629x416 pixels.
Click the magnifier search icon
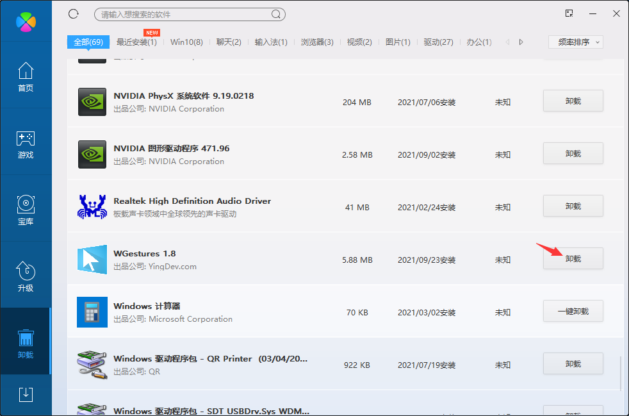coord(275,15)
